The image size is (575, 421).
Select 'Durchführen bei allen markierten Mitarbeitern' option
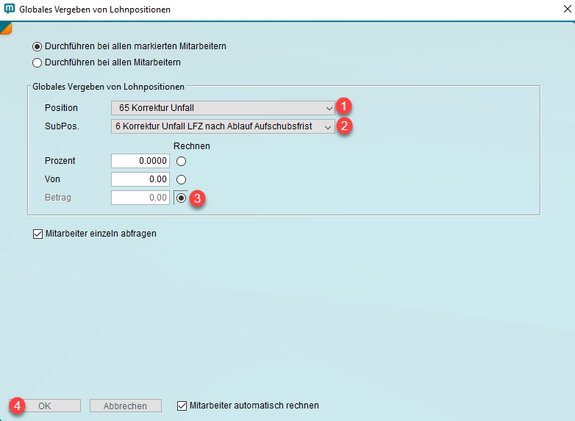(37, 46)
